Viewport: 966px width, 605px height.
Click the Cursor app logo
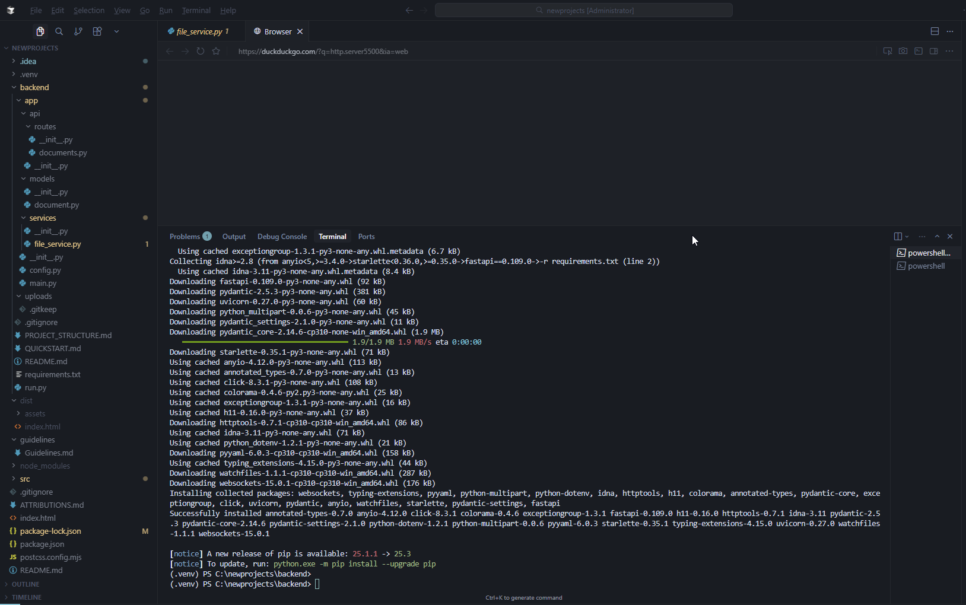coord(11,10)
